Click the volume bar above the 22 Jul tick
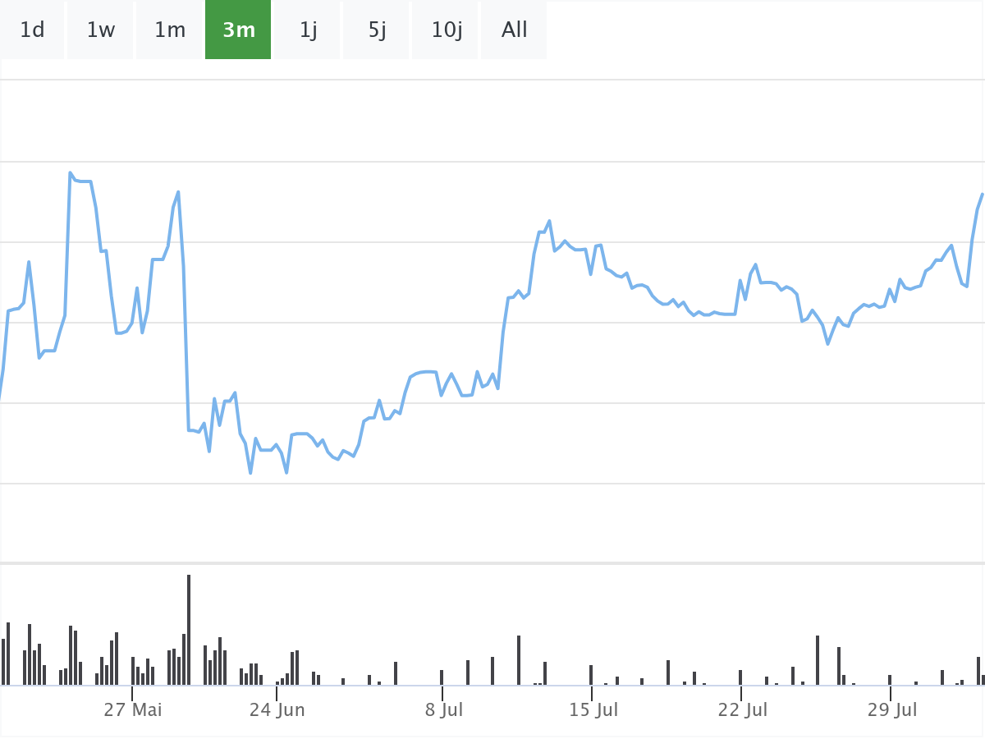This screenshot has height=739, width=985. coord(740,677)
